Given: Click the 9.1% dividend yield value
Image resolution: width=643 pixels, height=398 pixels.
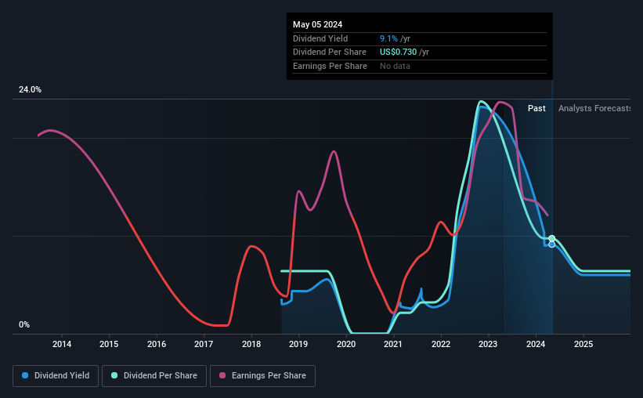Looking at the screenshot, I should coord(388,38).
